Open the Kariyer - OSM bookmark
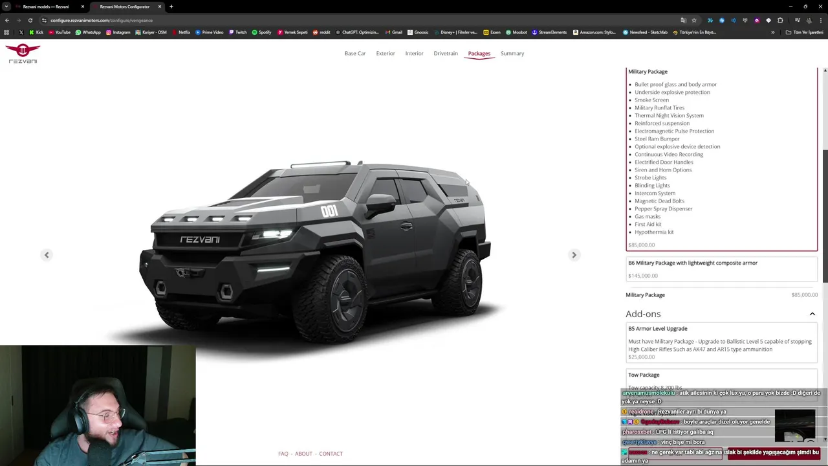The height and width of the screenshot is (466, 828). point(151,32)
